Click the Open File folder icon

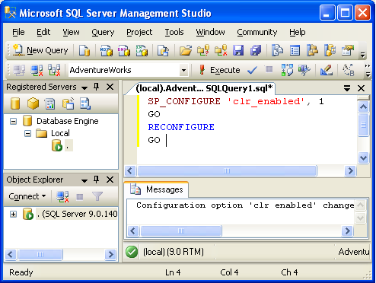coord(186,50)
